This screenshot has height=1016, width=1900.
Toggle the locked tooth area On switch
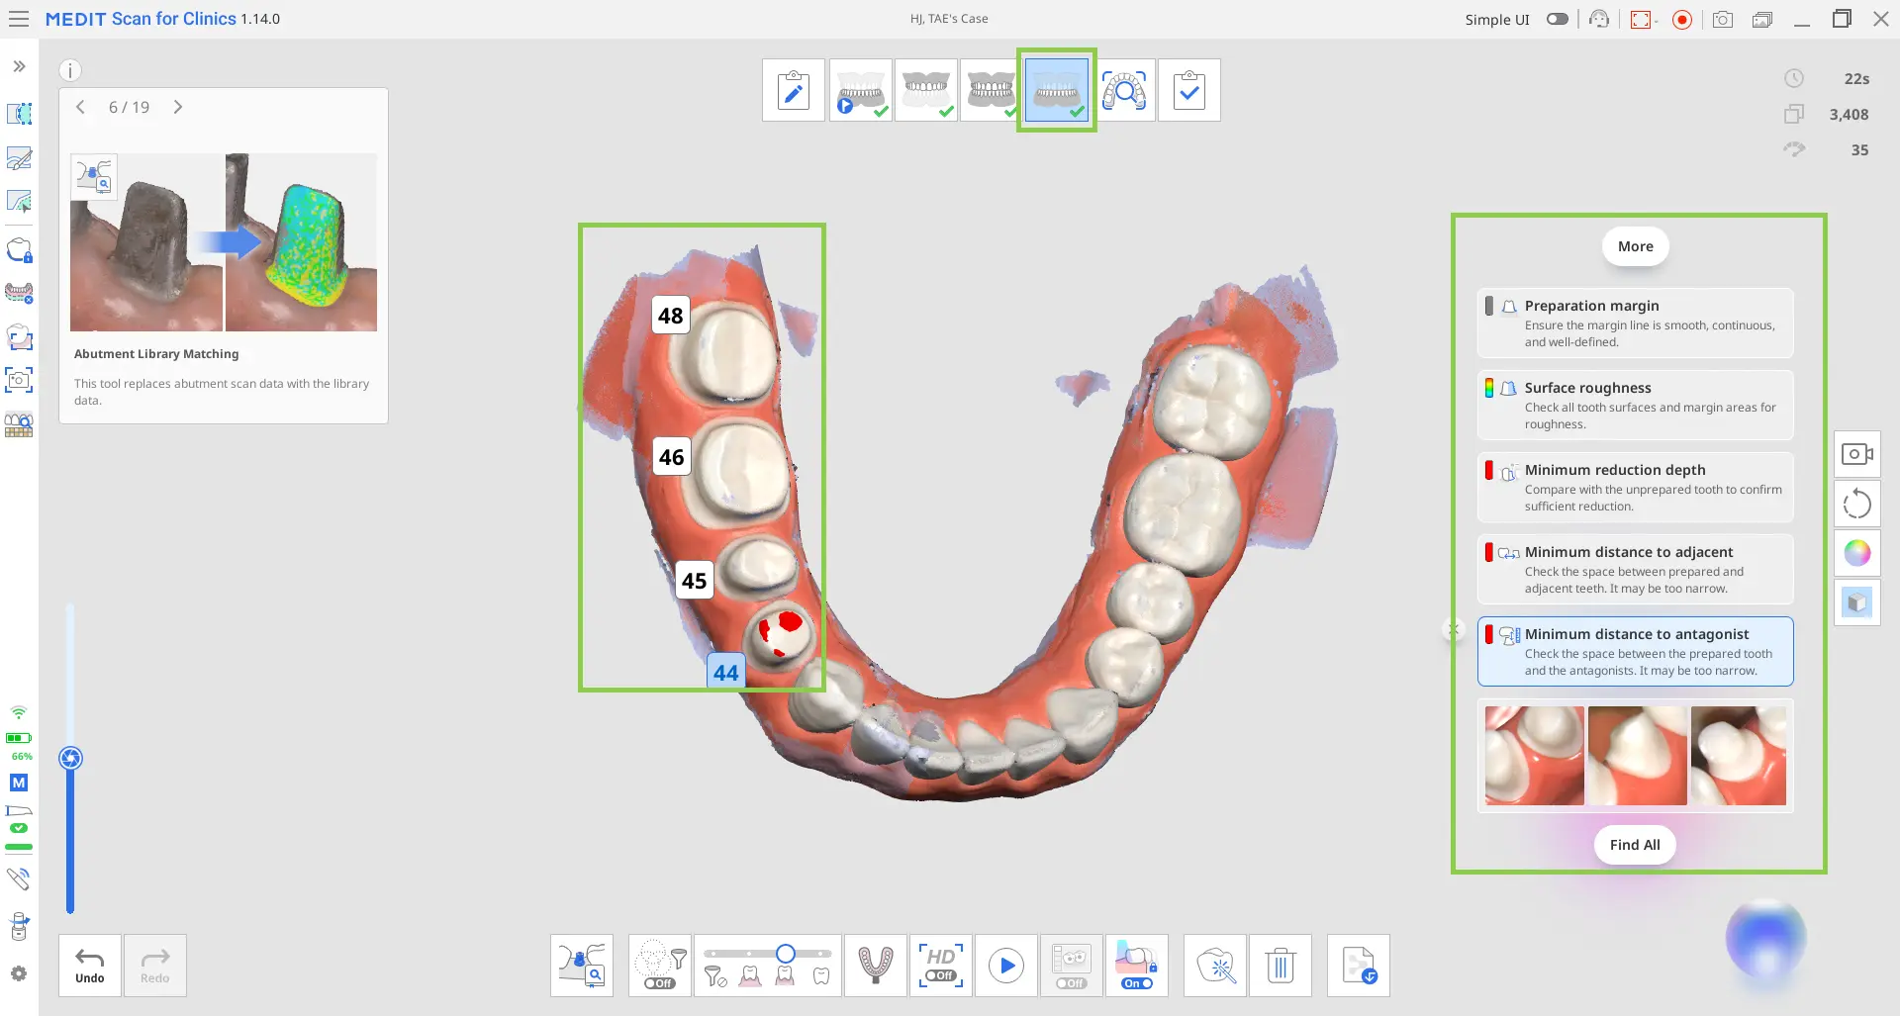1137,983
